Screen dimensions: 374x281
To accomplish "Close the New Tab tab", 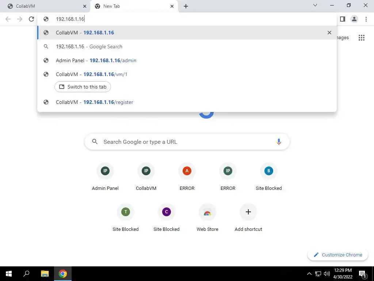I will (x=172, y=6).
